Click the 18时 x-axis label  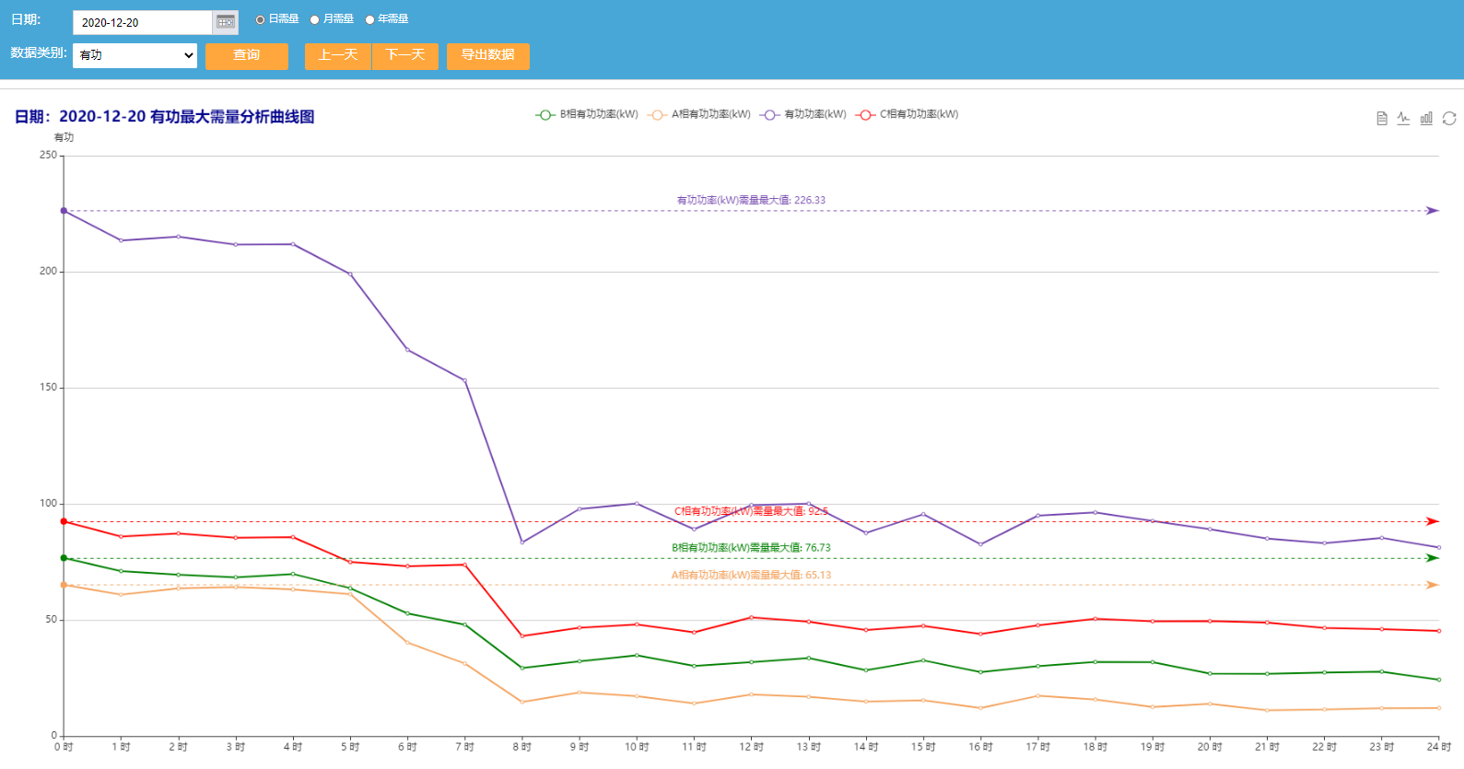tap(1095, 747)
